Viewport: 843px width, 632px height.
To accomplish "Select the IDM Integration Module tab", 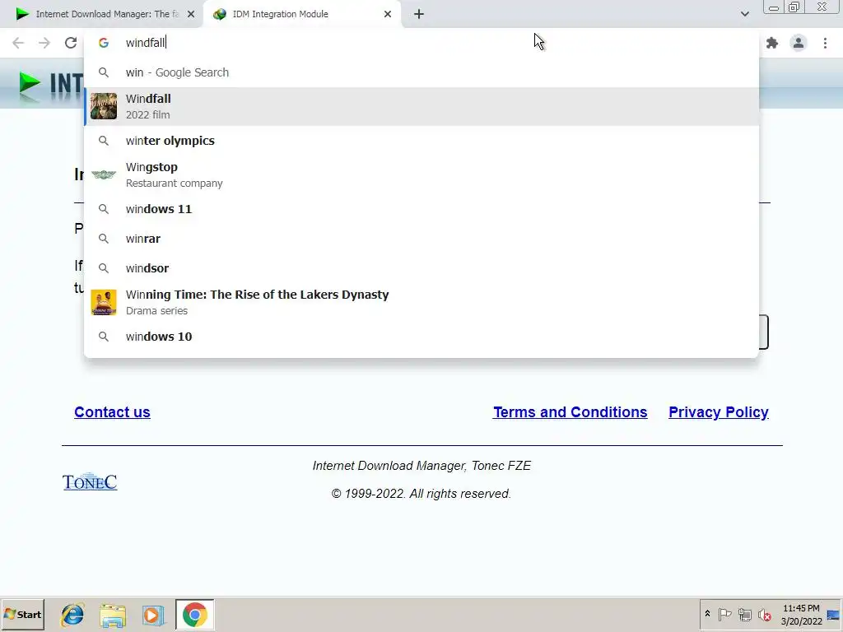I will (302, 14).
